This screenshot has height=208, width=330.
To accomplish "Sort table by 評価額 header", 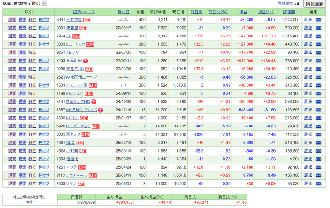I will tap(289, 12).
